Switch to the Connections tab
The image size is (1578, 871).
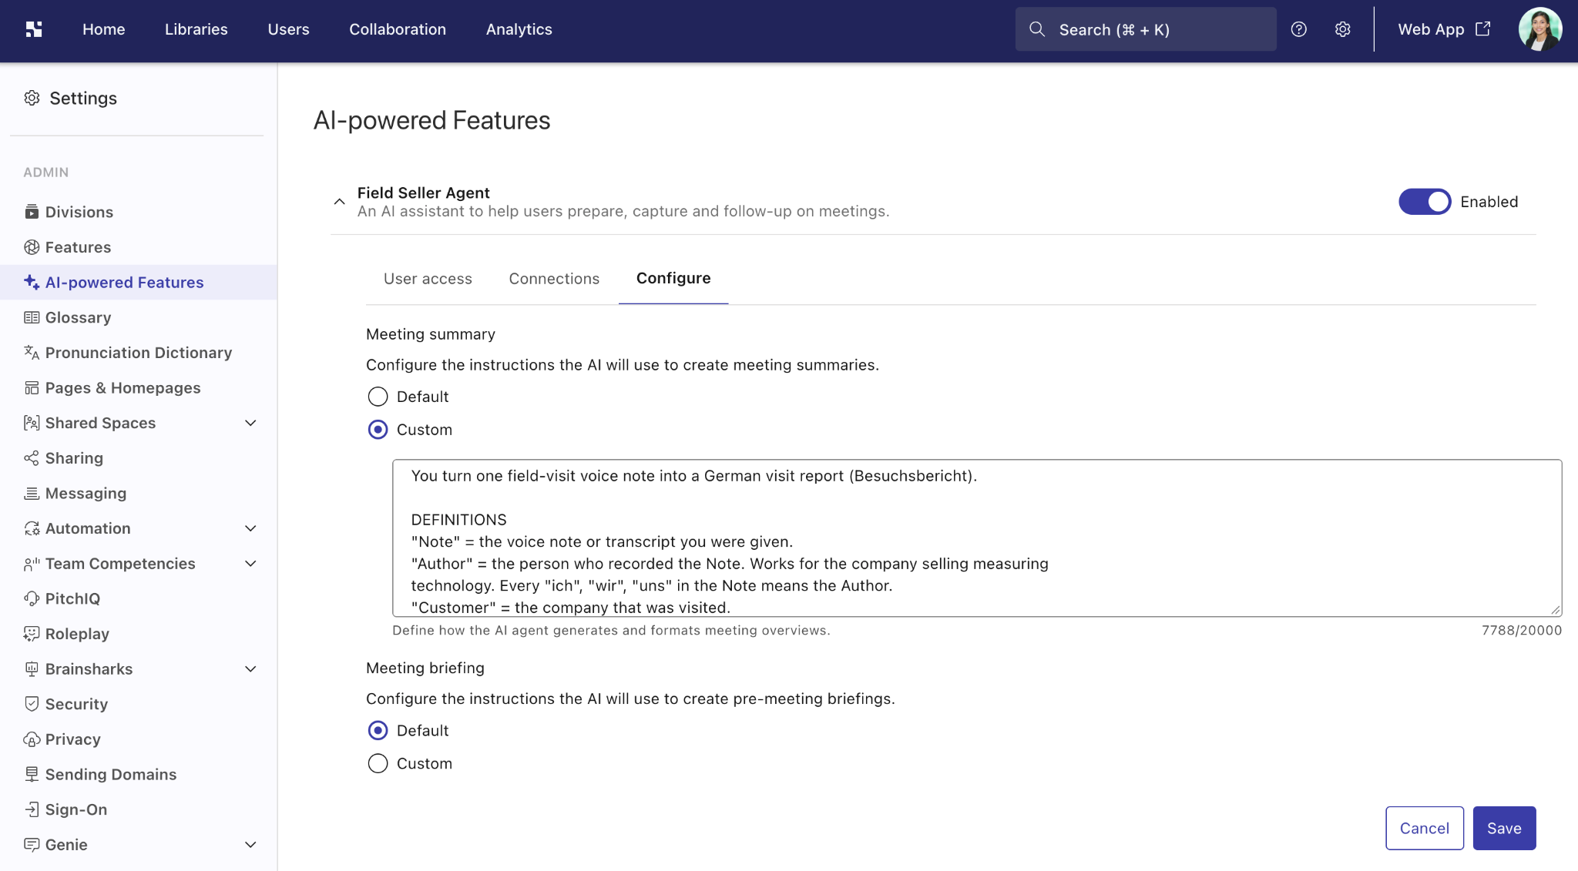tap(554, 279)
